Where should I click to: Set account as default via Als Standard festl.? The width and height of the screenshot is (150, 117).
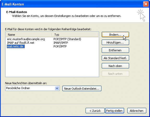[115, 58]
